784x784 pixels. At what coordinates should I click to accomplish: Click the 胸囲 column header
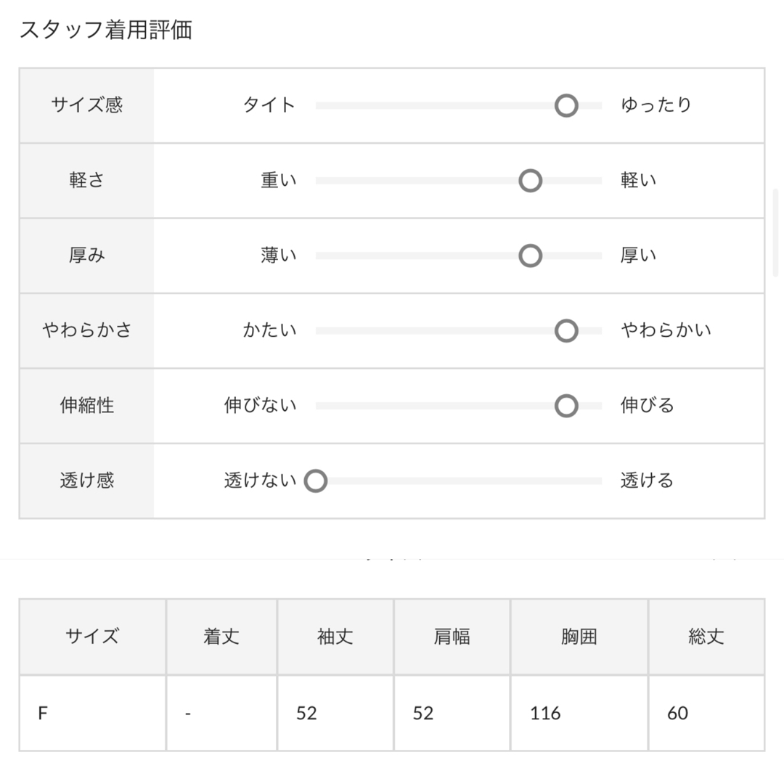[579, 637]
